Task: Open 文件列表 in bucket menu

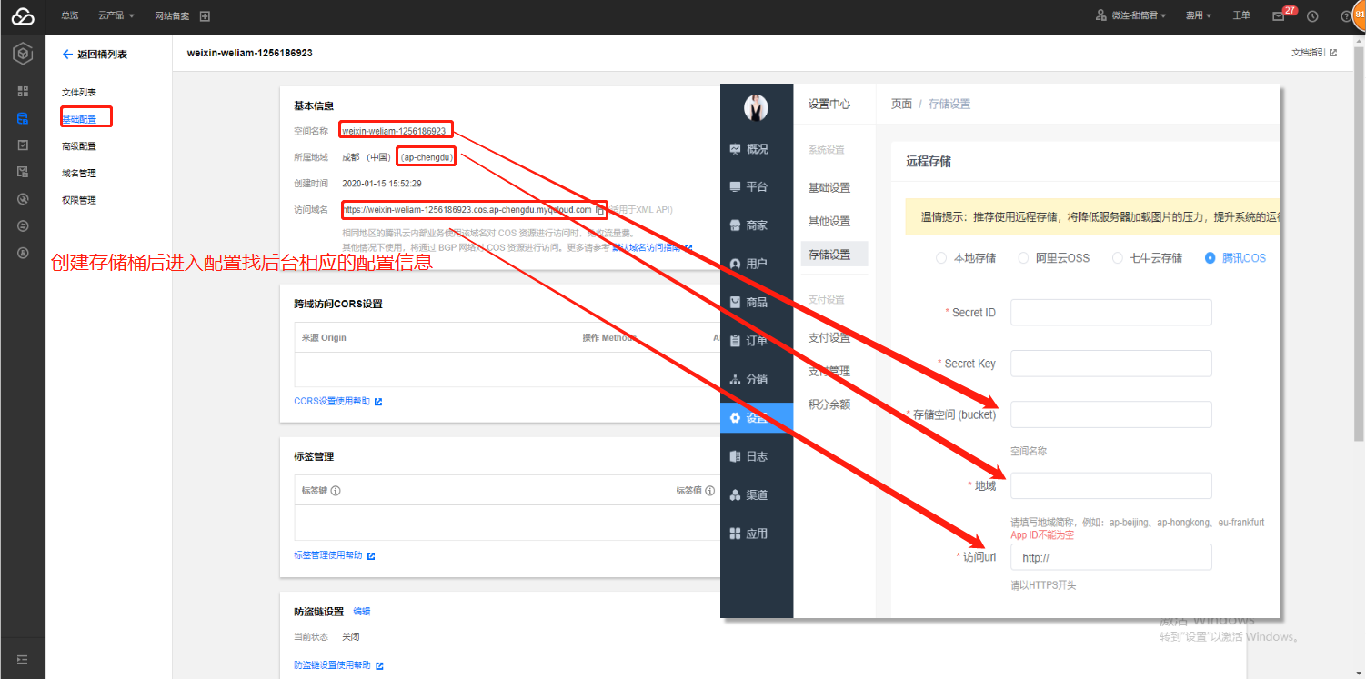Action: (x=79, y=93)
